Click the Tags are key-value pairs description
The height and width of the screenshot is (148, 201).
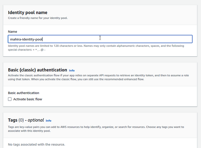coord(96,127)
